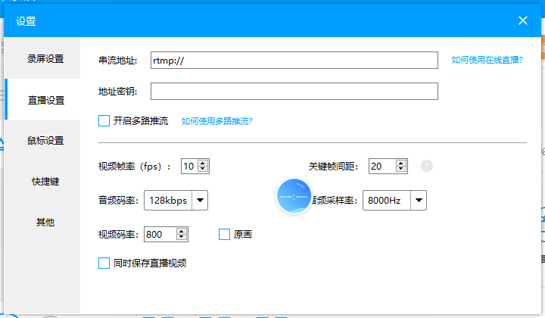Tick the 原画 checkbox
Viewport: 545px width, 318px height.
pyautogui.click(x=224, y=235)
